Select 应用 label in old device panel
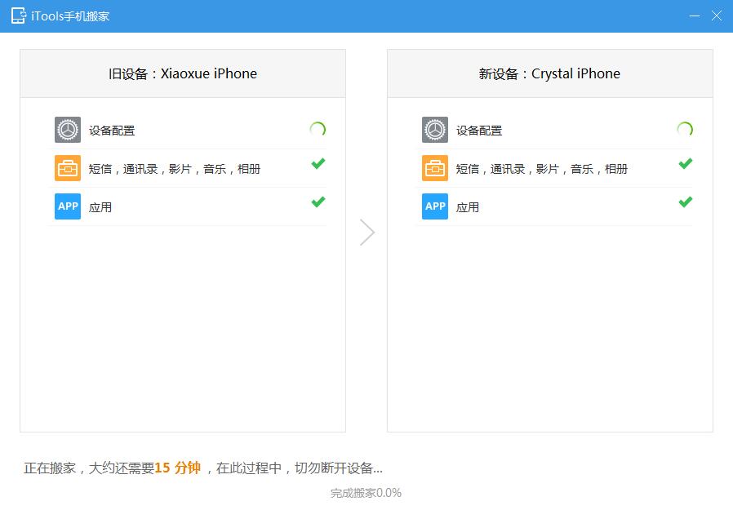Viewport: 733px width, 510px height. 100,207
